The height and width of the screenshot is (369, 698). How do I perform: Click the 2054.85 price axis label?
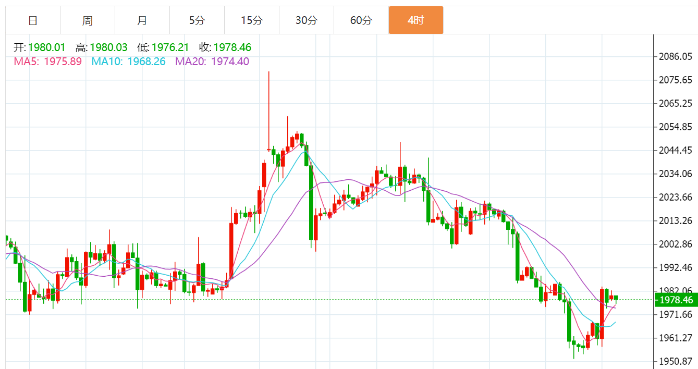click(677, 127)
